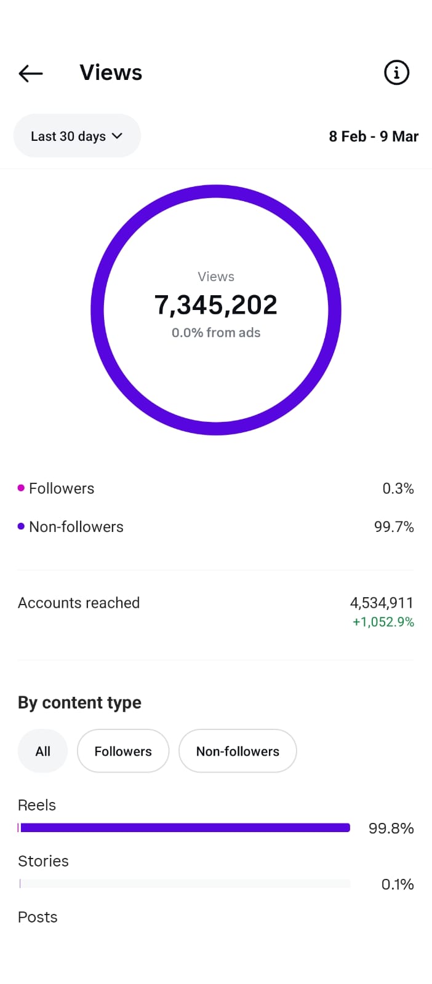
Task: Open the info icon for Views
Action: click(396, 73)
